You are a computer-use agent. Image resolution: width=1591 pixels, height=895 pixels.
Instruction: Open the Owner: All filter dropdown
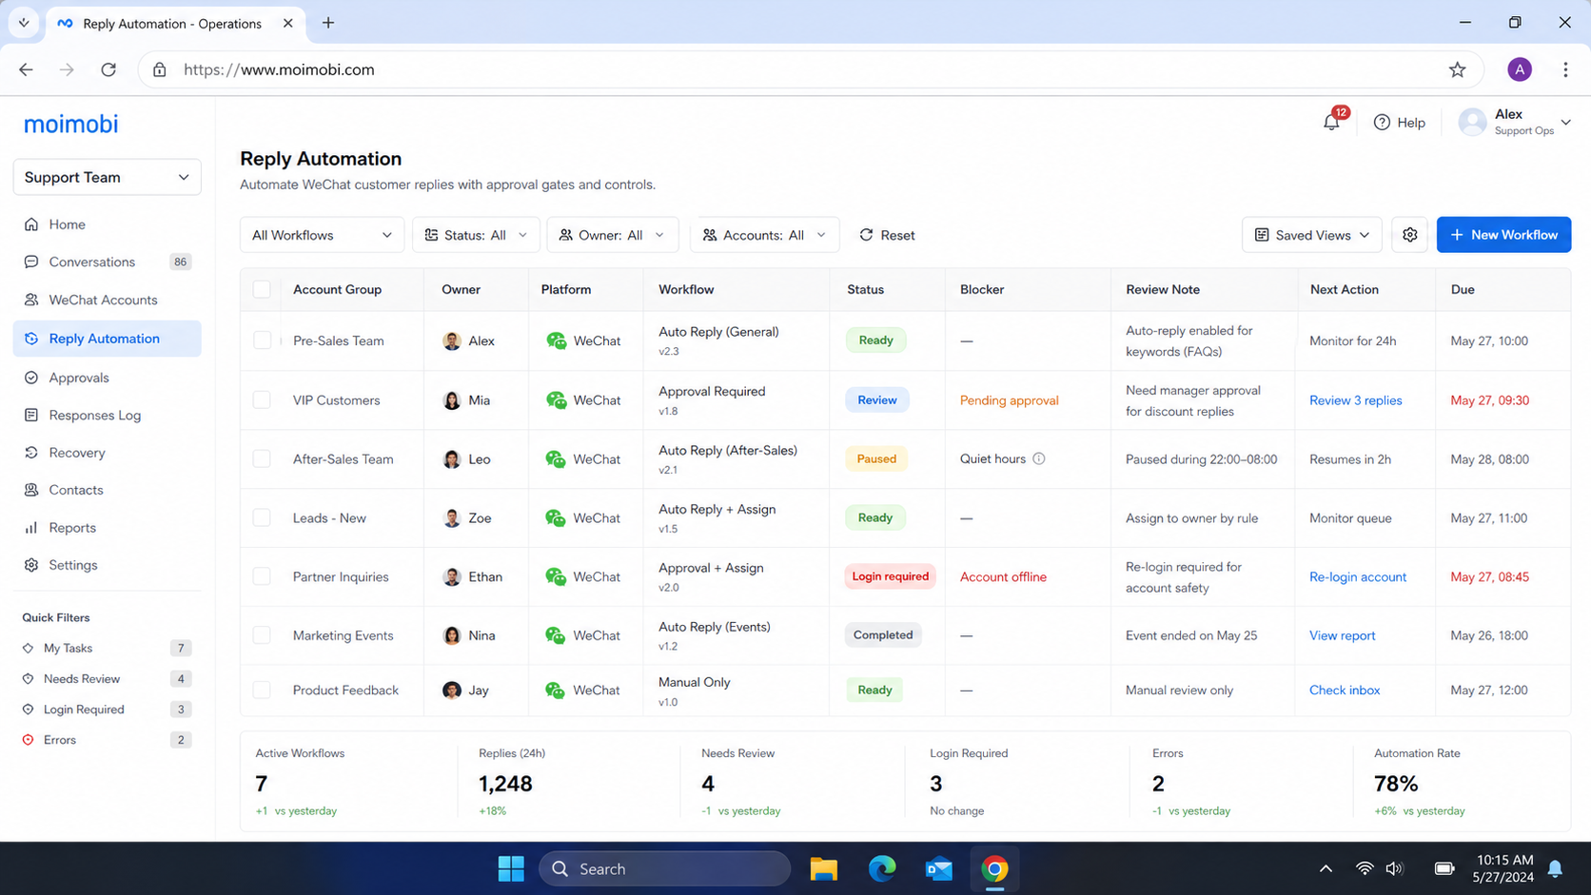pyautogui.click(x=612, y=235)
